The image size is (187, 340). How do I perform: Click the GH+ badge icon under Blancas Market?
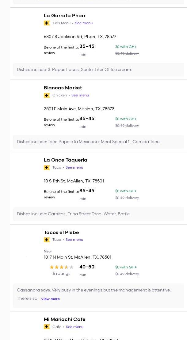[47, 96]
